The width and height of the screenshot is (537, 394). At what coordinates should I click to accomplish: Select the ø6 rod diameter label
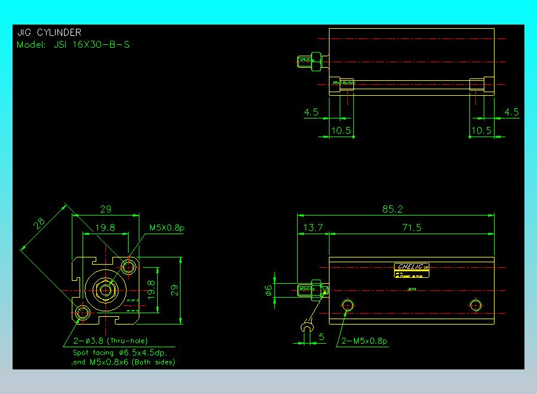(x=268, y=290)
